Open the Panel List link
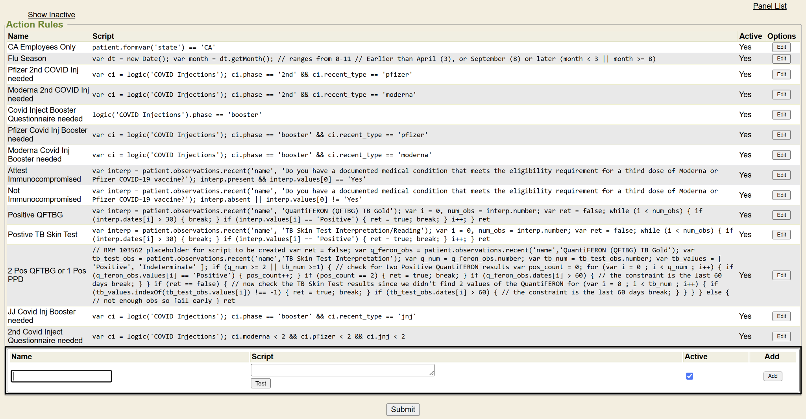 769,6
